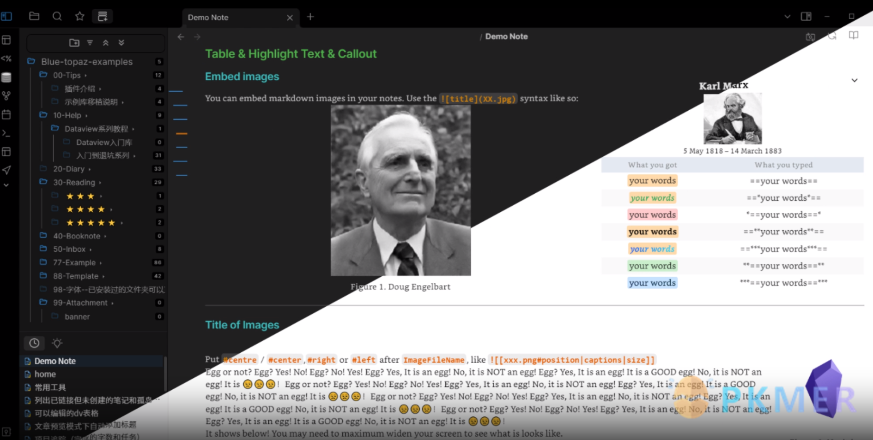Open new tab with plus icon
The height and width of the screenshot is (440, 873).
(x=310, y=17)
